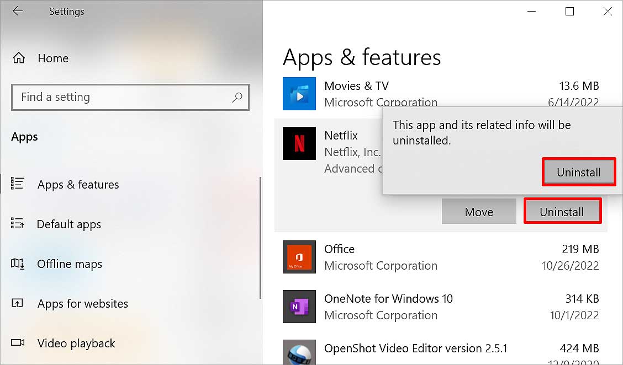Go to the Home settings page
The width and height of the screenshot is (623, 365).
tap(53, 58)
